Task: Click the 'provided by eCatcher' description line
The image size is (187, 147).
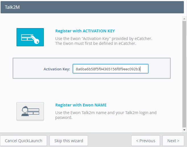Action: (x=103, y=38)
